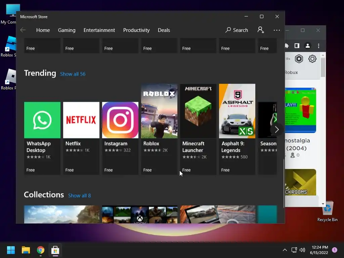The width and height of the screenshot is (344, 258).
Task: Click the sign-in account icon in Store
Action: pos(261,30)
